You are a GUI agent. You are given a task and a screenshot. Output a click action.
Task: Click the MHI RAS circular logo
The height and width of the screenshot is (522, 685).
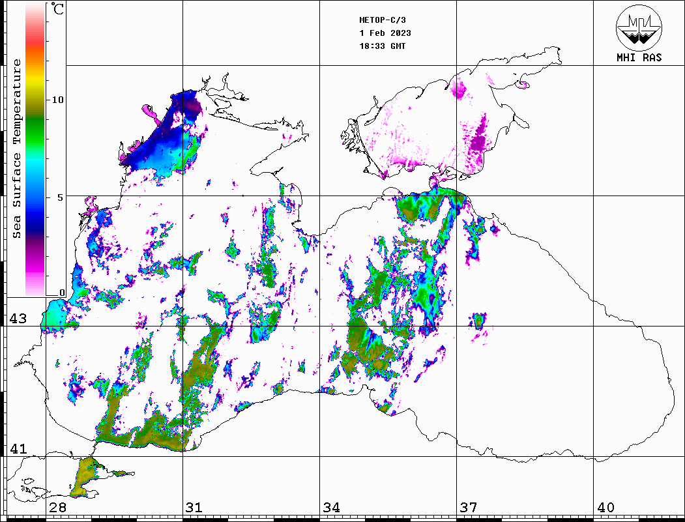tap(639, 27)
